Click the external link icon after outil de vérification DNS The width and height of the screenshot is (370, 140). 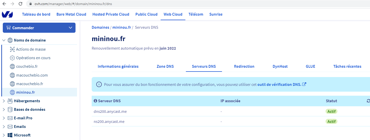pyautogui.click(x=304, y=84)
